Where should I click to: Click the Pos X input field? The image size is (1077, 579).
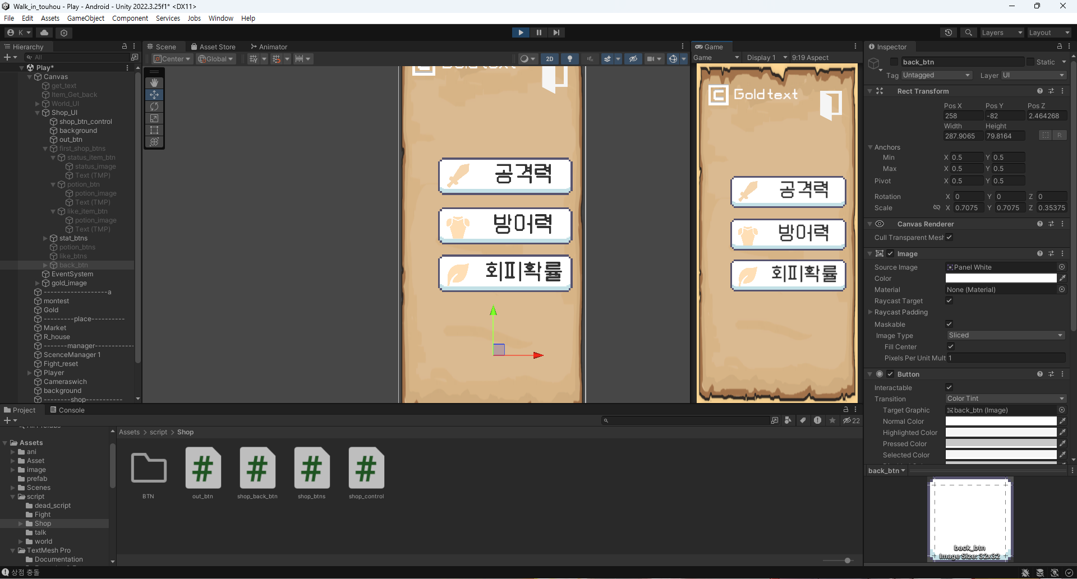963,116
